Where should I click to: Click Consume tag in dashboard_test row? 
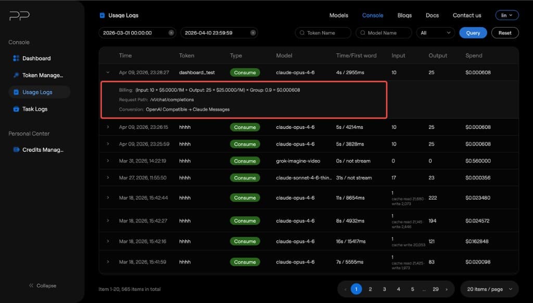[245, 73]
